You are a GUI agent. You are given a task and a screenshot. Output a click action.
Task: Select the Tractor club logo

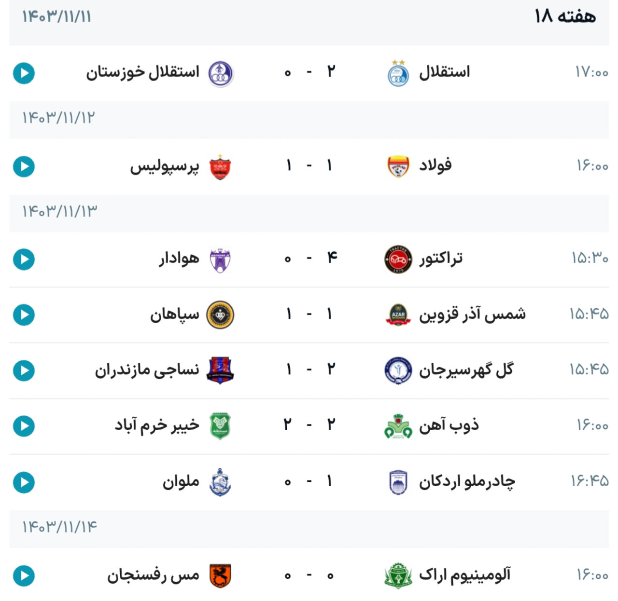tap(398, 260)
